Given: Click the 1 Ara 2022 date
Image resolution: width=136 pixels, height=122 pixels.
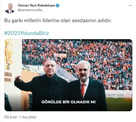Looking at the screenshot, I should pos(28,117).
